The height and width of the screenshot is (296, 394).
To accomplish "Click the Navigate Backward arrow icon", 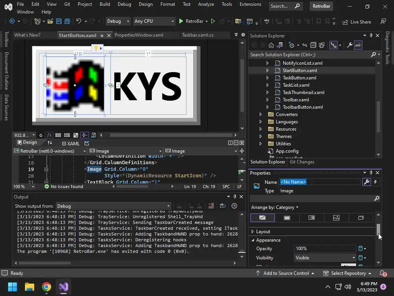I will click(x=12, y=22).
